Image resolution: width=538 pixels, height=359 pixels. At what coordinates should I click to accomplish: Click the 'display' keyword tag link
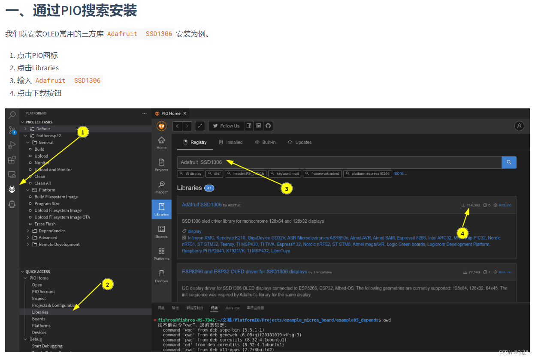194,231
